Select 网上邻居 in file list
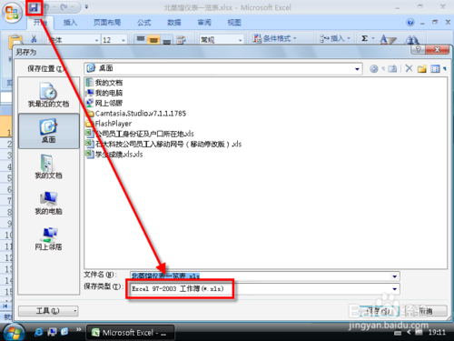The width and height of the screenshot is (454, 341). (x=104, y=103)
